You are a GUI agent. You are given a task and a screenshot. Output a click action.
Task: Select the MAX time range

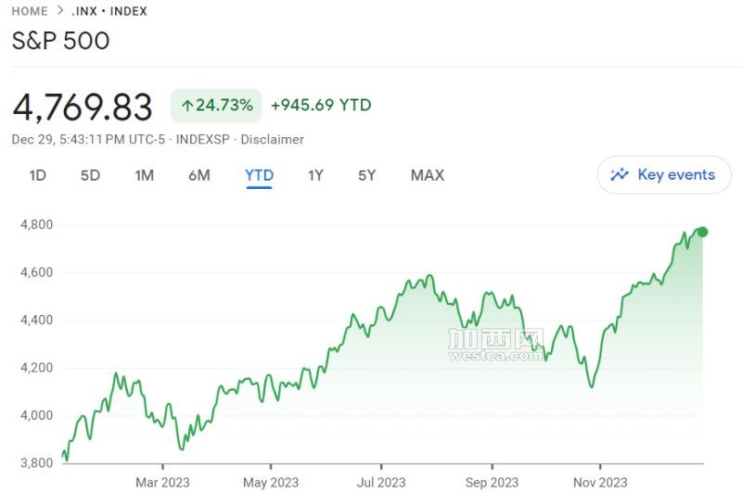pyautogui.click(x=427, y=175)
